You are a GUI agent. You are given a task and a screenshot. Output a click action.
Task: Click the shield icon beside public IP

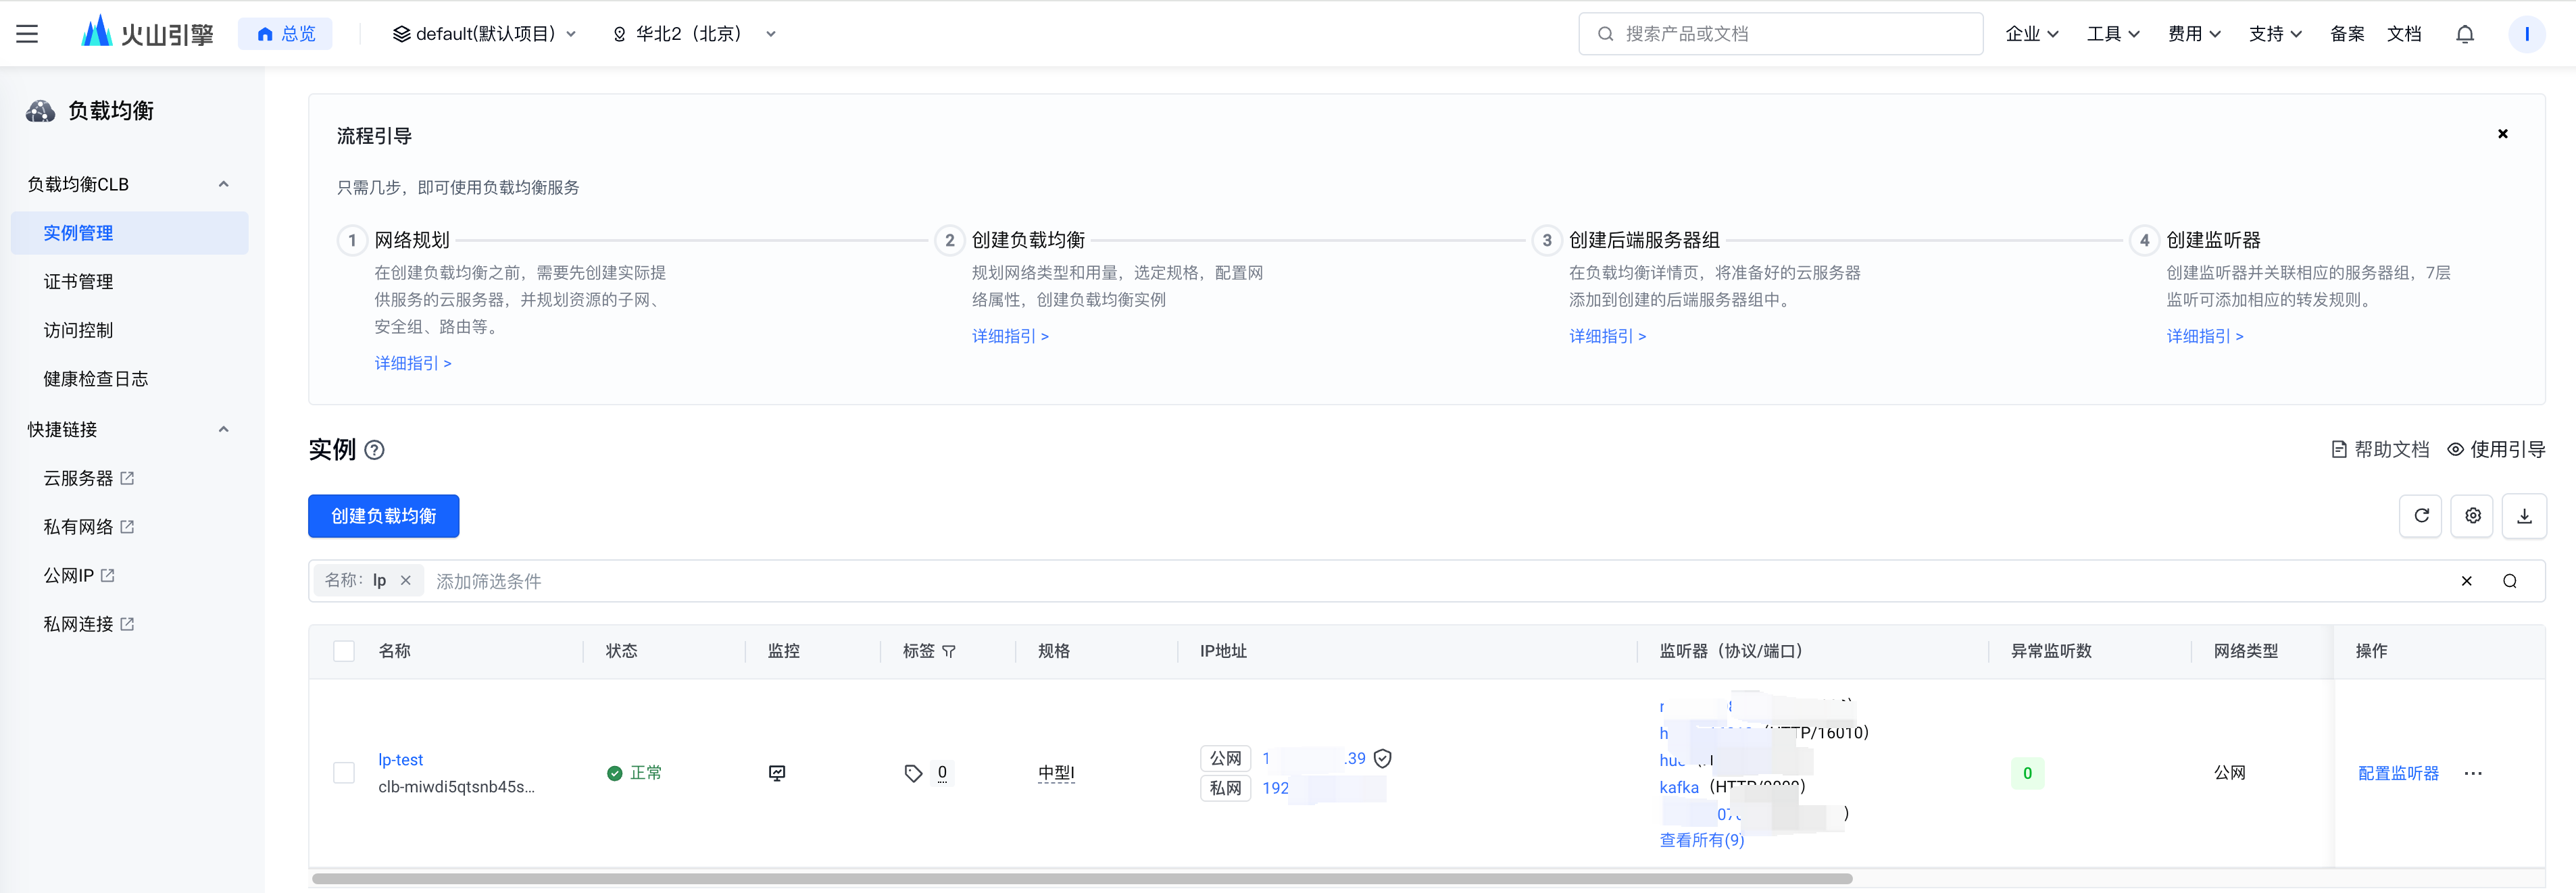pyautogui.click(x=1383, y=759)
